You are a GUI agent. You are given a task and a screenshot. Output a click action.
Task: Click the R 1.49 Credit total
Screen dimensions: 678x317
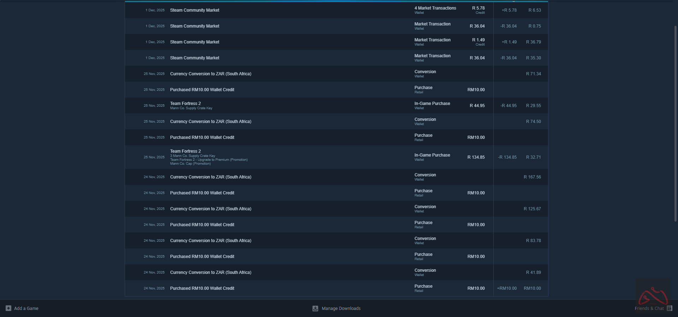point(478,40)
